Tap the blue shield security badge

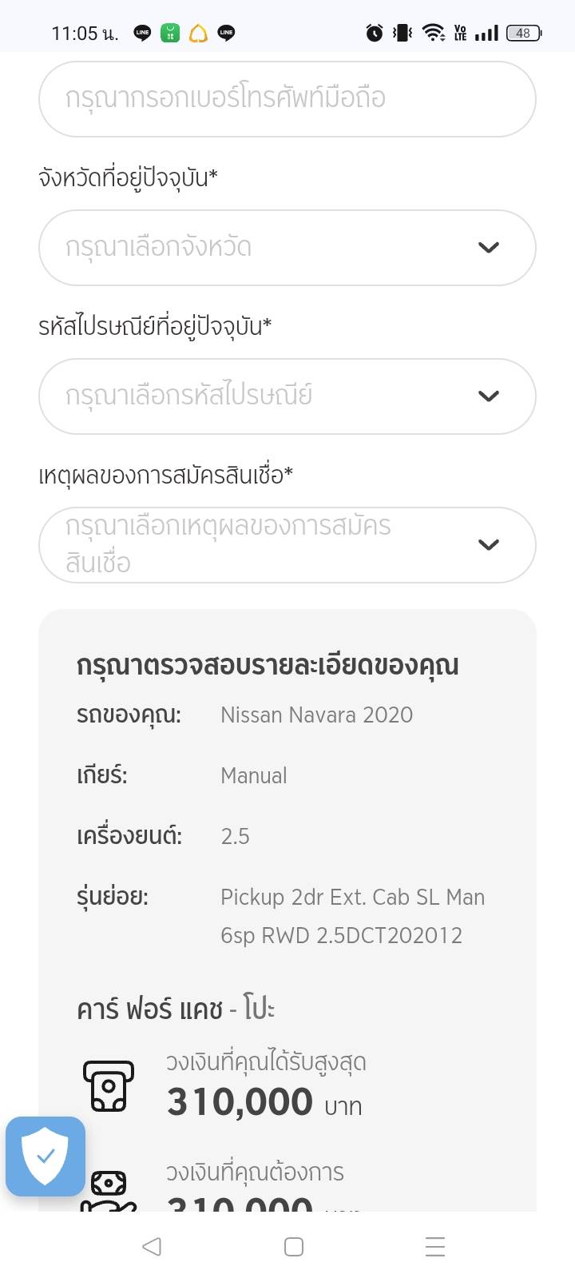point(46,1156)
